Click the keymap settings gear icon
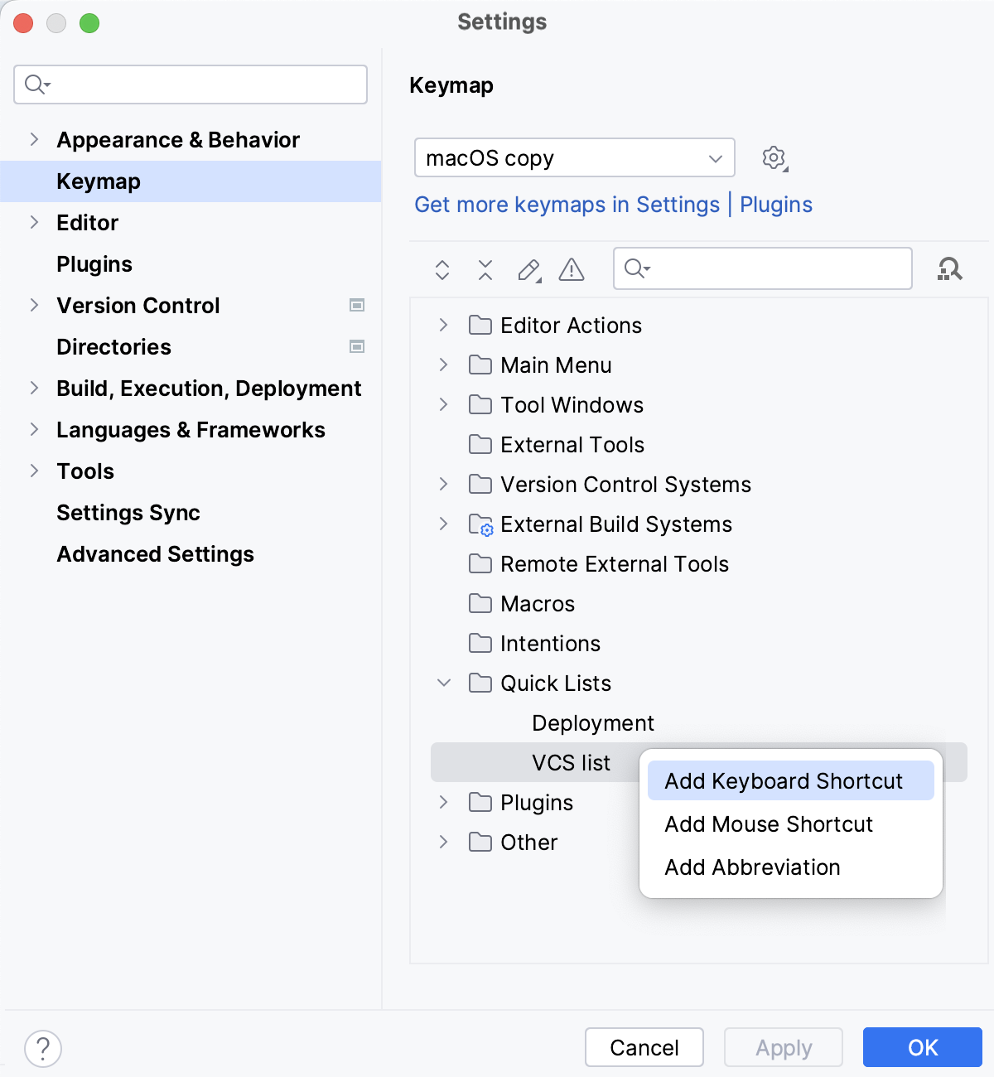Viewport: 994px width, 1077px height. 773,157
